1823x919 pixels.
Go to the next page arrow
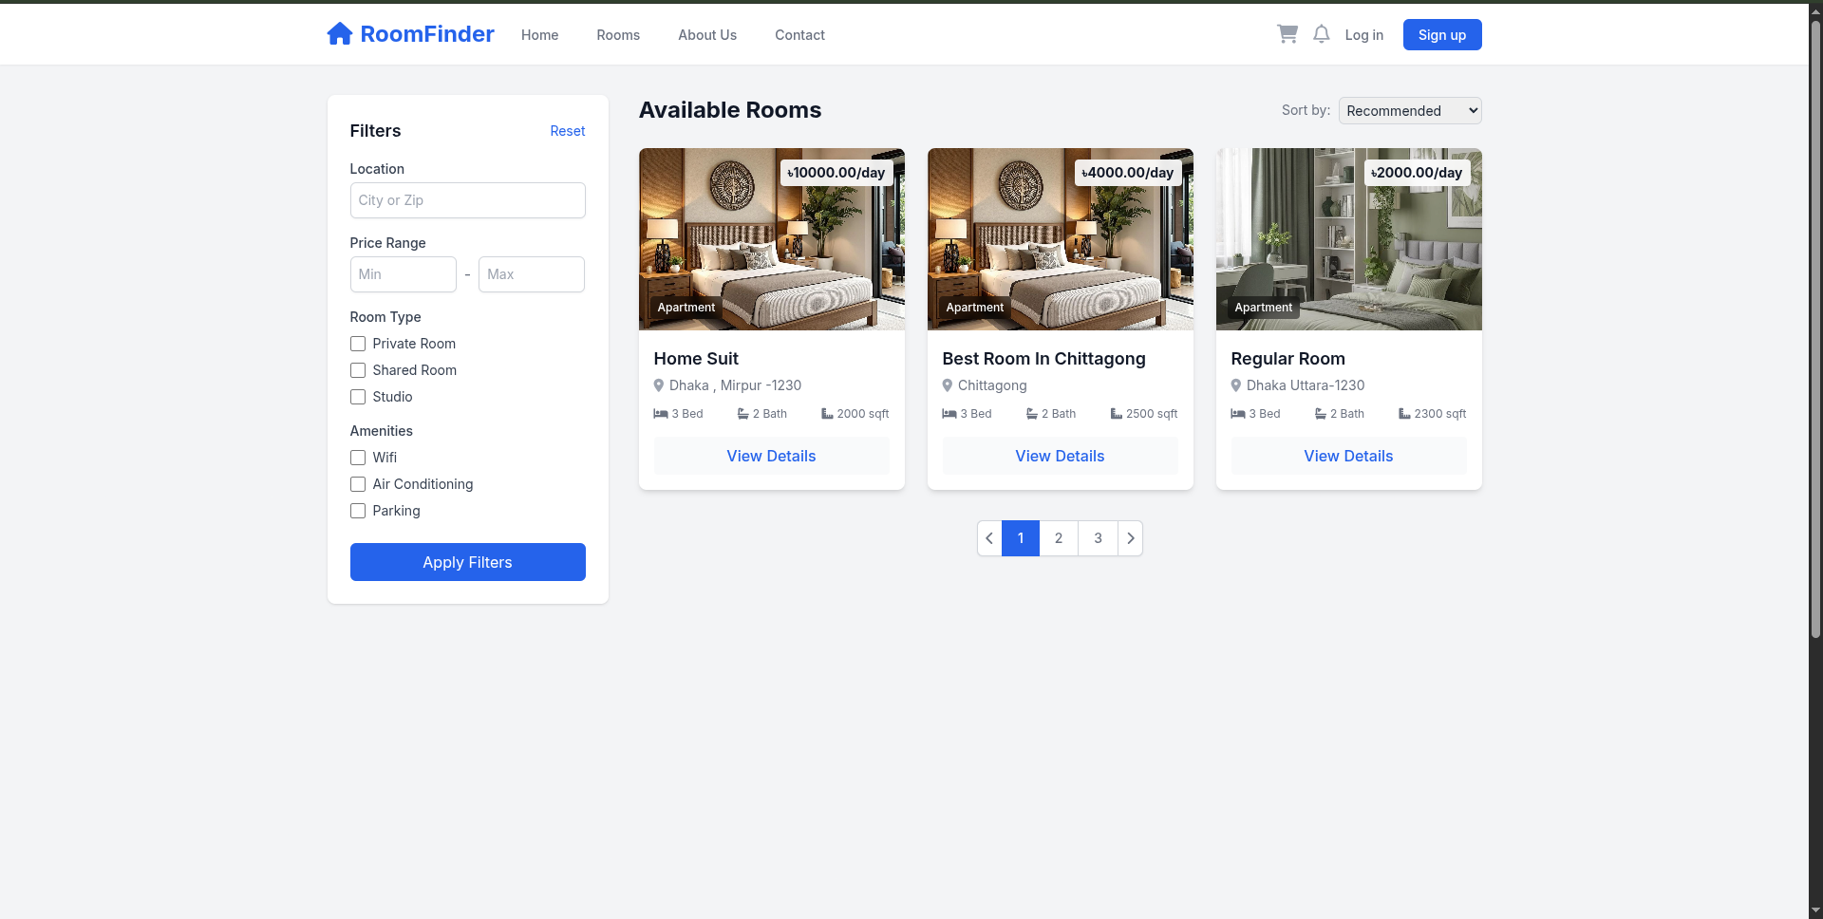coord(1130,538)
